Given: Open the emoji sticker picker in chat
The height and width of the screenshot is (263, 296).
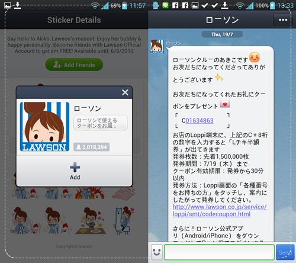Looking at the screenshot, I should coord(157,252).
